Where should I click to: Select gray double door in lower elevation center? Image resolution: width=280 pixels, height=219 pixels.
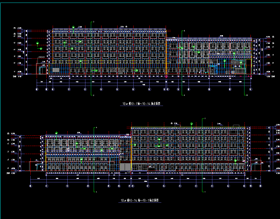[x=125, y=167]
